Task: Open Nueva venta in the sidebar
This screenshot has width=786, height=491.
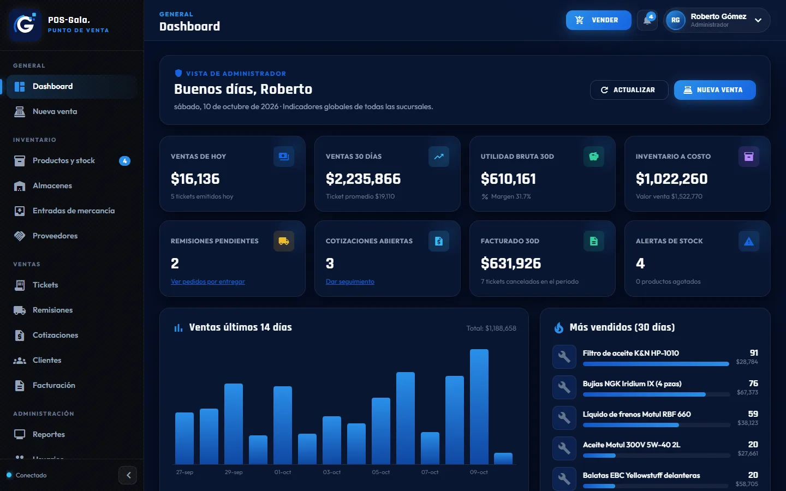Action: point(72,111)
